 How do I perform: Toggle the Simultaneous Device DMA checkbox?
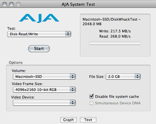(x=91, y=103)
